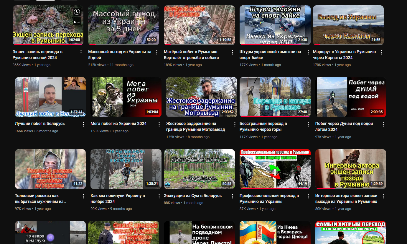Click '212K views • 11 months ago' text

111,65
